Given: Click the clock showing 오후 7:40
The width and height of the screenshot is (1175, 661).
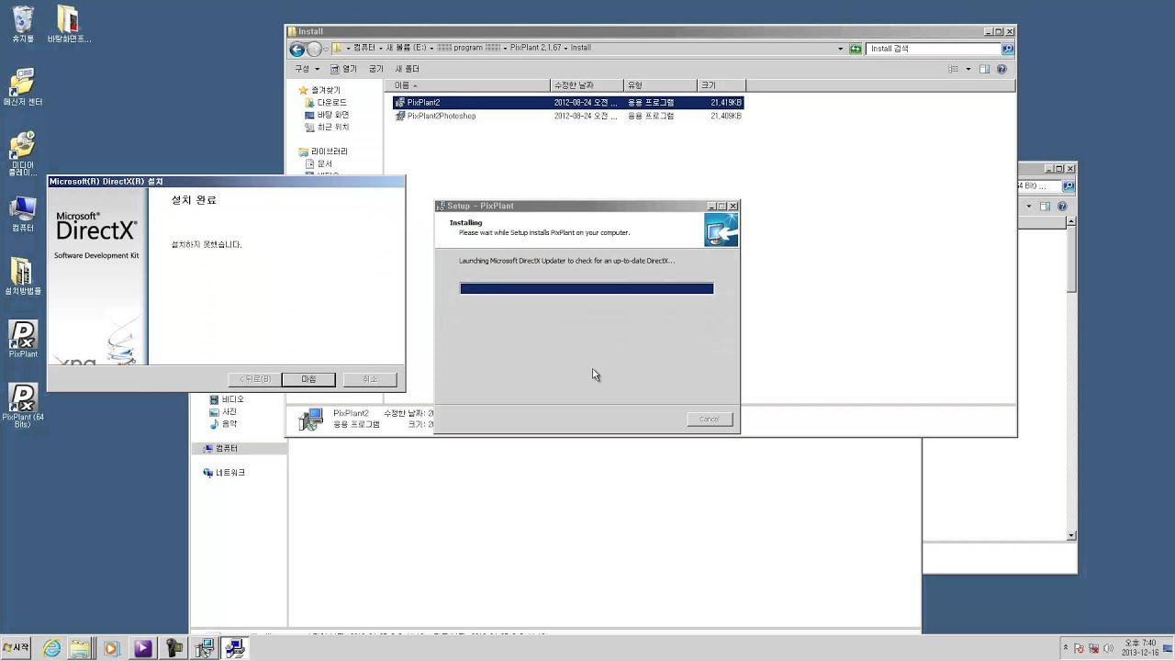Looking at the screenshot, I should point(1139,648).
